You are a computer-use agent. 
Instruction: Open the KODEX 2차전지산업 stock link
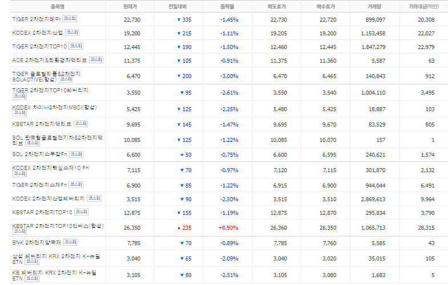point(38,33)
